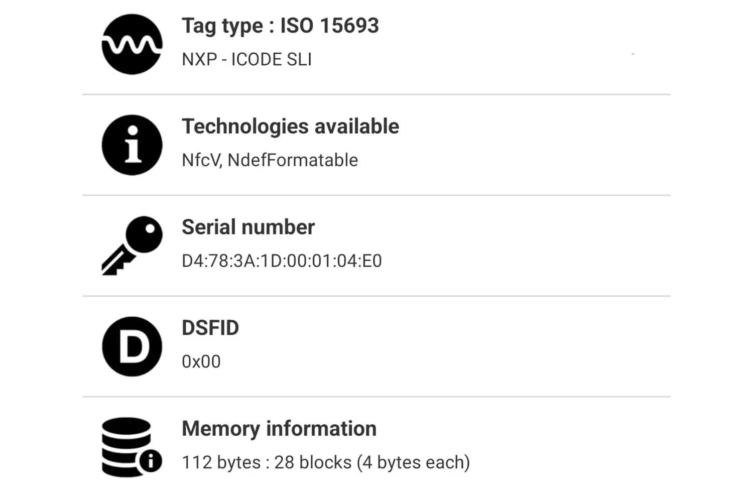The height and width of the screenshot is (502, 753).
Task: Click the ISO 15693 tag type wave icon
Action: coord(132,44)
